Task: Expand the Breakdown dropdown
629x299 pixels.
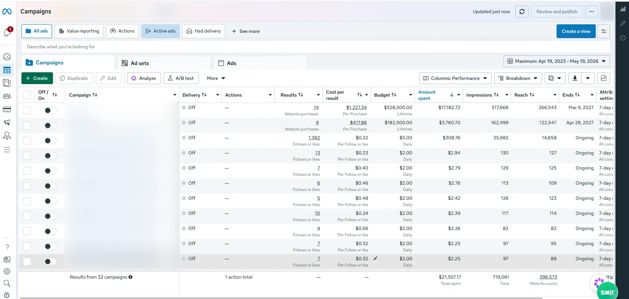Action: pos(518,78)
